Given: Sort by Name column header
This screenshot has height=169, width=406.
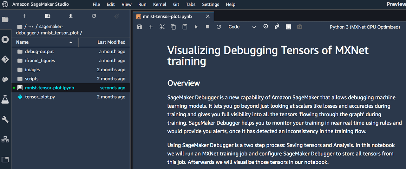Looking at the screenshot, I should click(45, 42).
